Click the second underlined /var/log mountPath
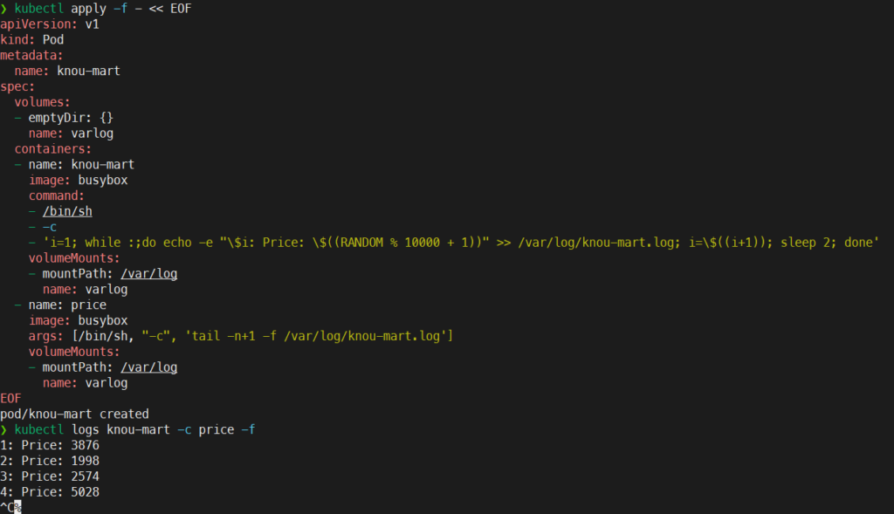 [148, 367]
